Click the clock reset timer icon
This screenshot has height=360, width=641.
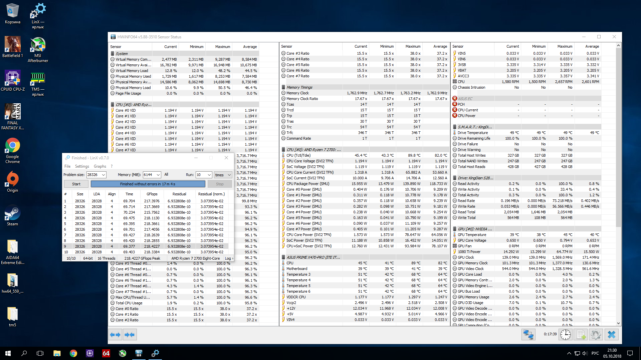pyautogui.click(x=565, y=335)
